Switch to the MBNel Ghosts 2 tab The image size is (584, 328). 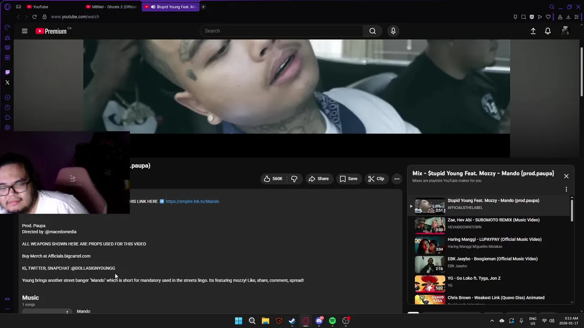112,7
